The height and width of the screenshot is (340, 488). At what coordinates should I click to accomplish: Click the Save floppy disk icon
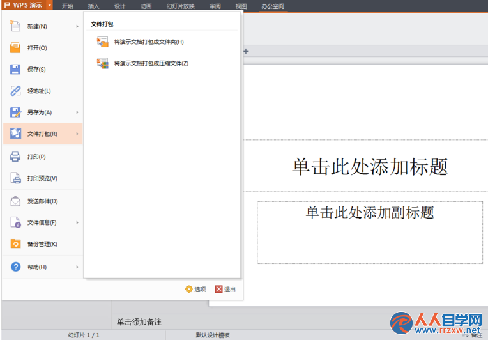[x=15, y=69]
